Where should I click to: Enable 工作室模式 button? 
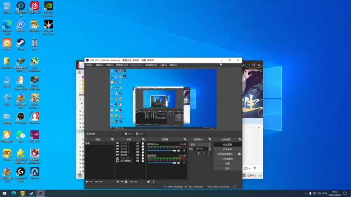(x=227, y=159)
